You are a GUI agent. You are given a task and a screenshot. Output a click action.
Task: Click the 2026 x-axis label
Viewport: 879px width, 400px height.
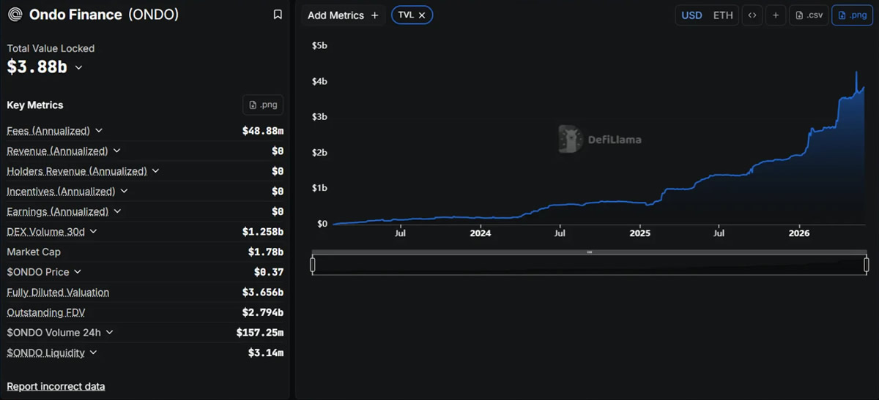tap(799, 233)
